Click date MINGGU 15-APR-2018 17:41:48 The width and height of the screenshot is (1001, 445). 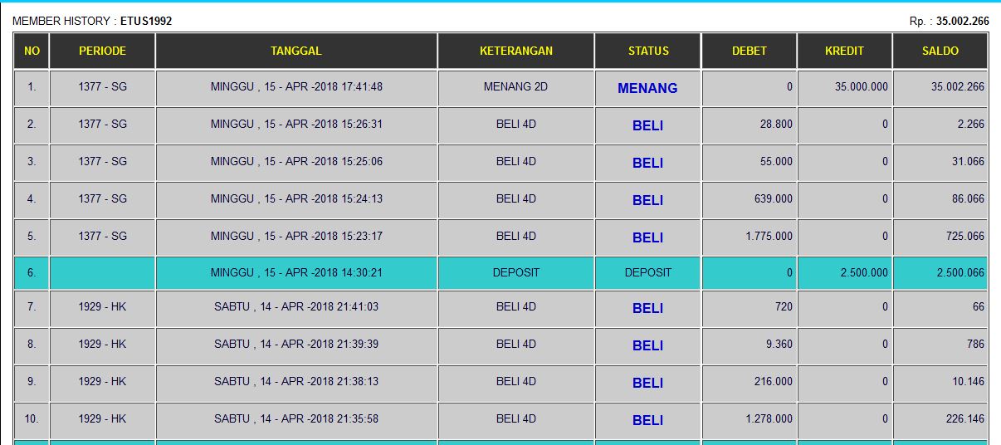coord(296,87)
